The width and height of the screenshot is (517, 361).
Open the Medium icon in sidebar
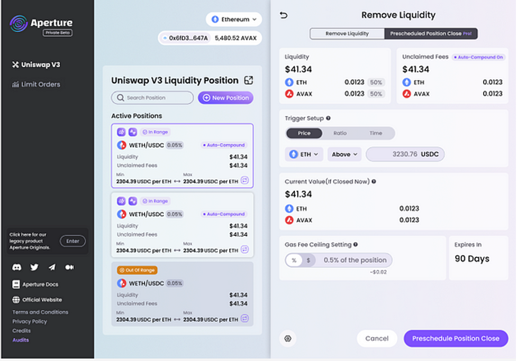69,267
